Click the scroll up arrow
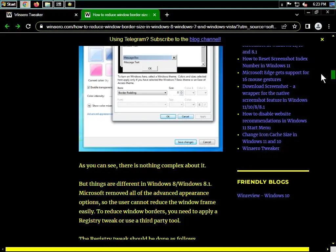Image resolution: width=336 pixels, height=252 pixels. pyautogui.click(x=333, y=36)
